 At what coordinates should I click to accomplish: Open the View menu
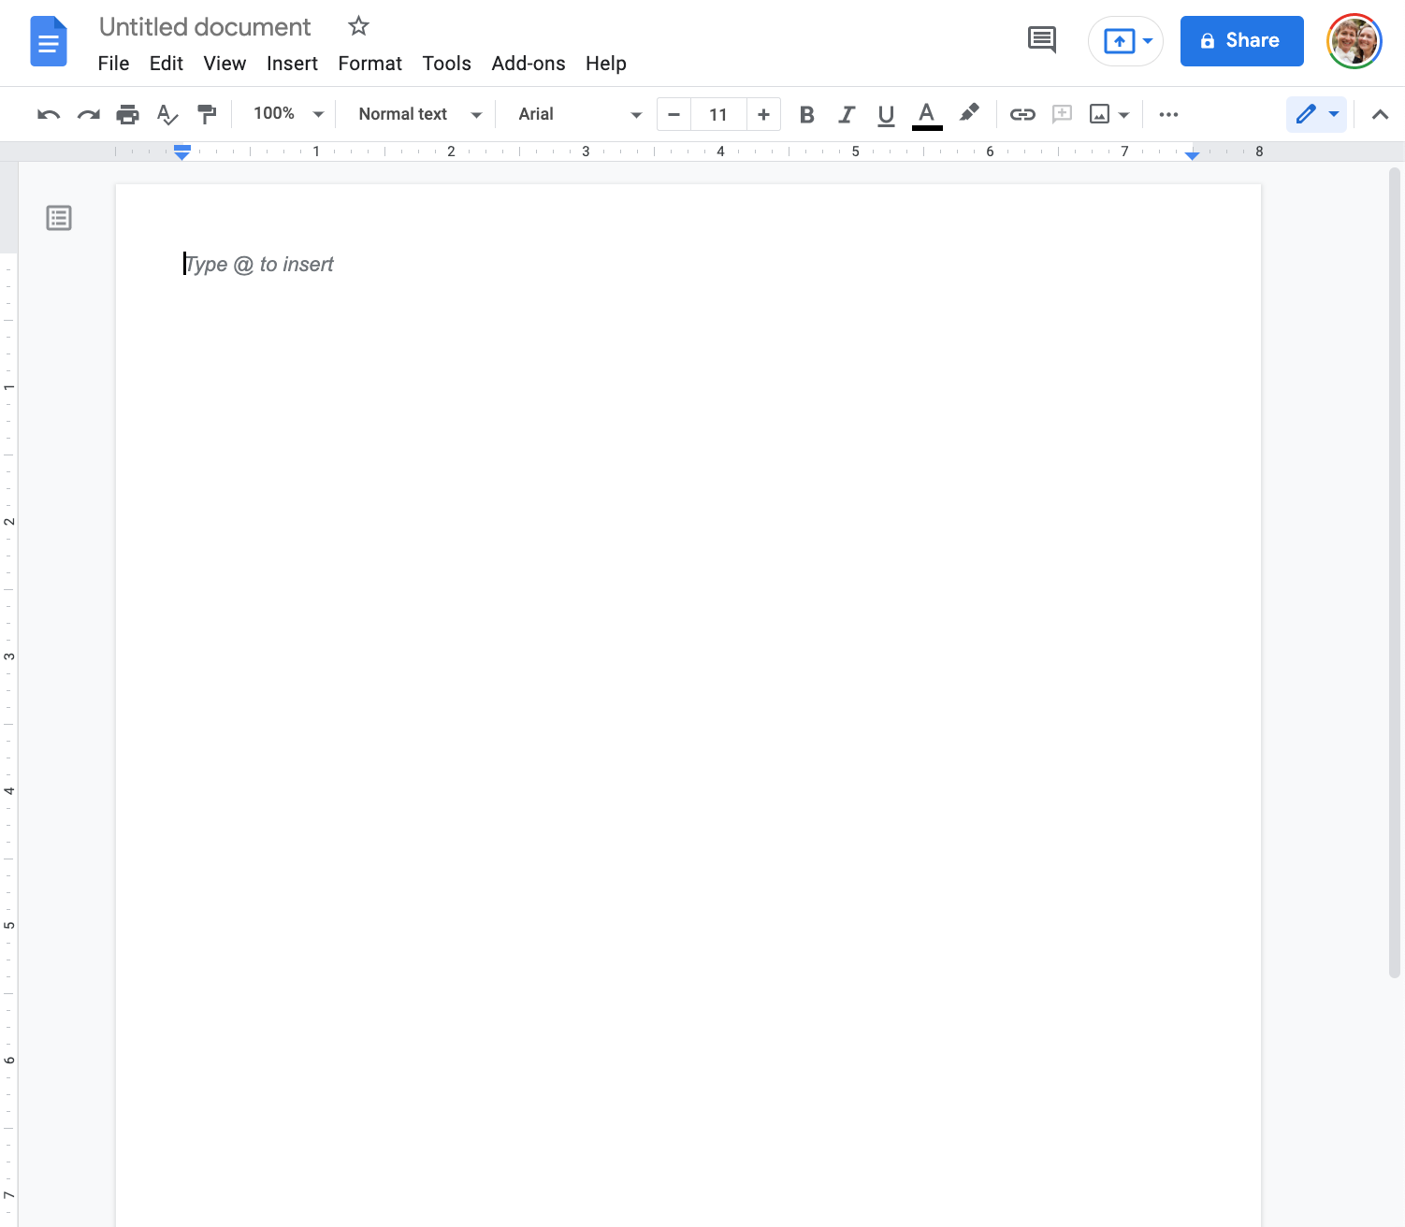(x=225, y=64)
